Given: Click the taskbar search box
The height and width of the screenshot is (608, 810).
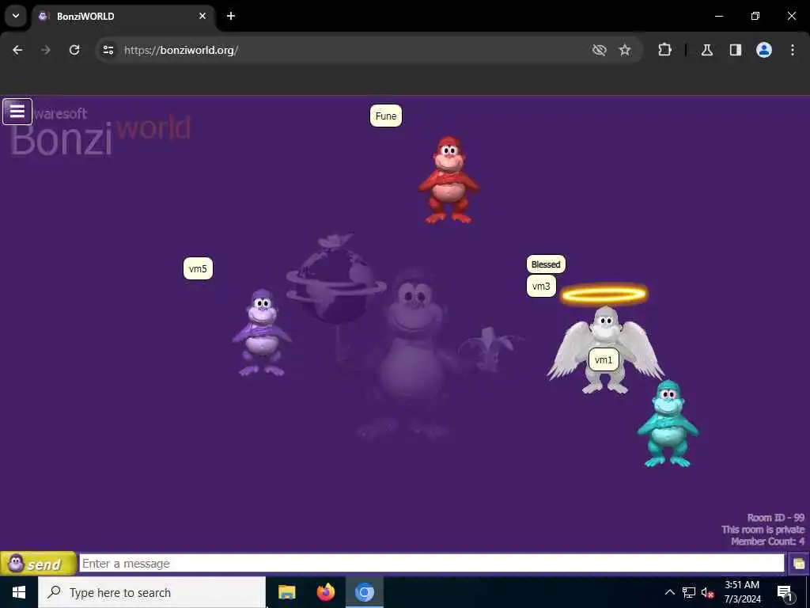Looking at the screenshot, I should (152, 592).
